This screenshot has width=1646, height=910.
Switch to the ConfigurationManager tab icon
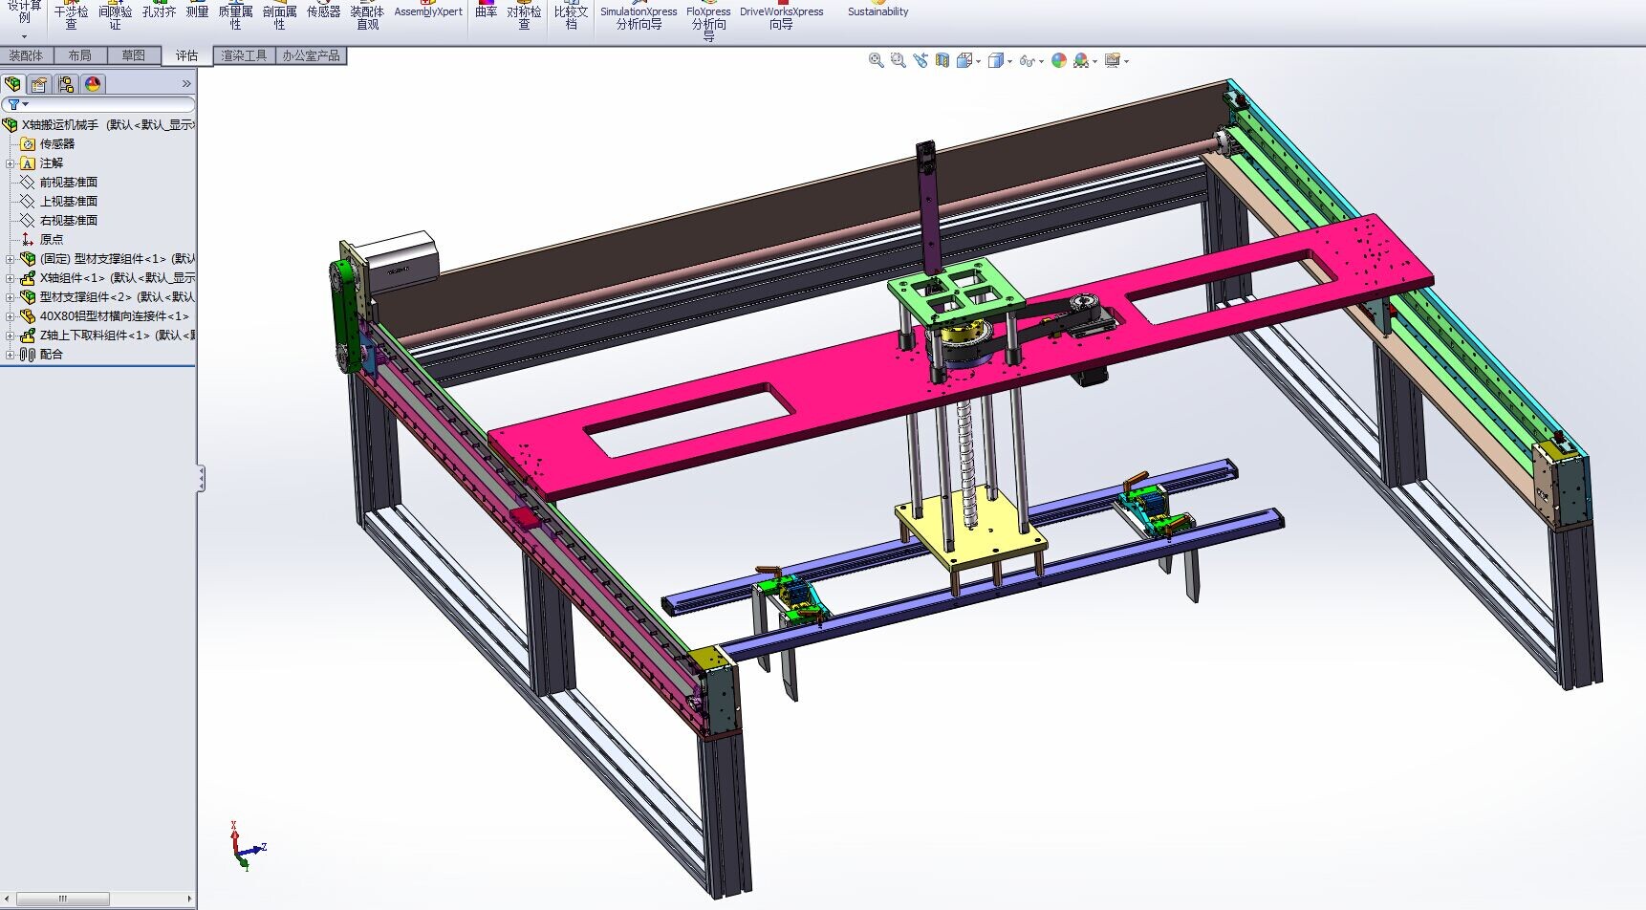click(66, 84)
